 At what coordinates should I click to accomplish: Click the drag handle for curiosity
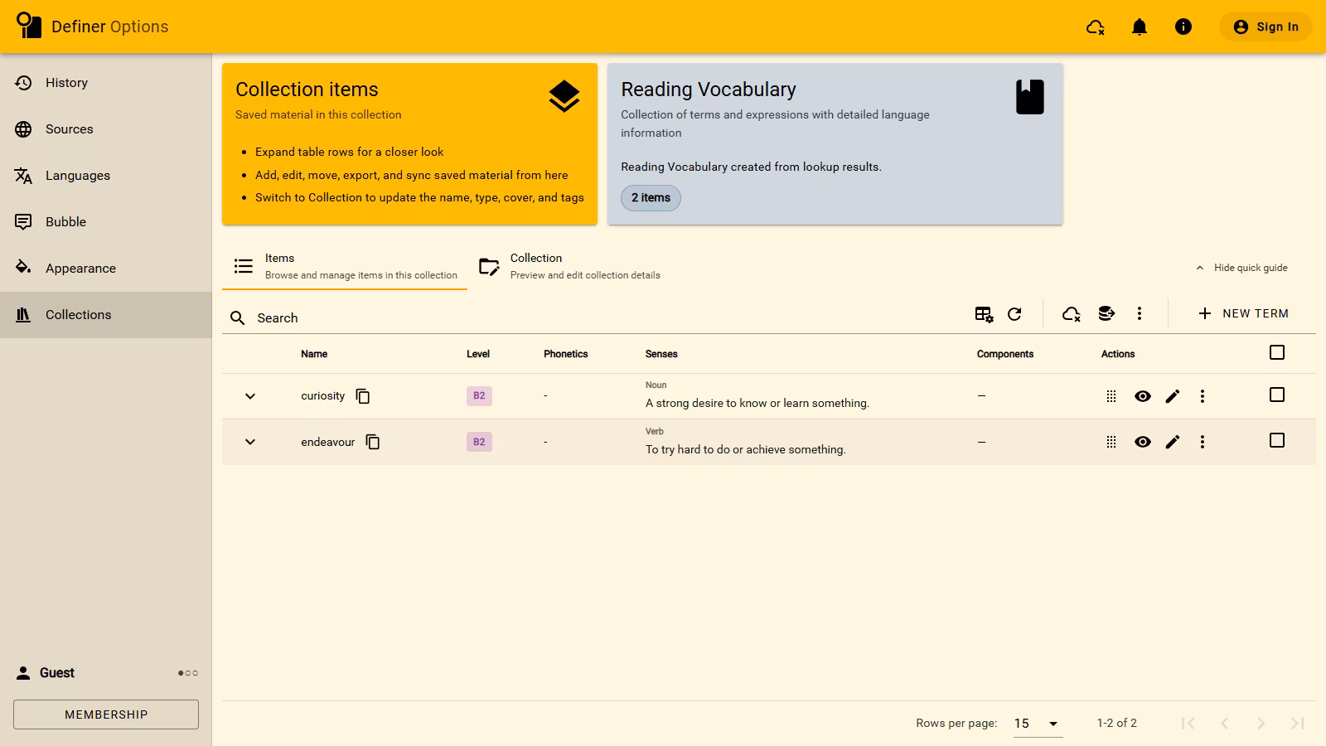(1111, 396)
